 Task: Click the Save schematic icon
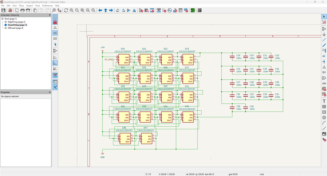click(x=3, y=10)
